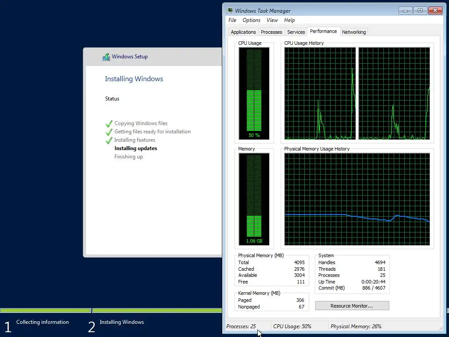
Task: Click 'Getting files ready for installation' text
Action: (x=152, y=132)
